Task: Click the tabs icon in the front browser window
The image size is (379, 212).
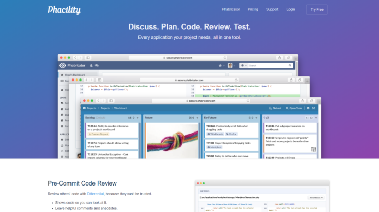Action: (x=312, y=101)
